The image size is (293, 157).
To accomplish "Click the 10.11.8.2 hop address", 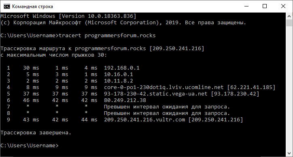I will point(119,81).
